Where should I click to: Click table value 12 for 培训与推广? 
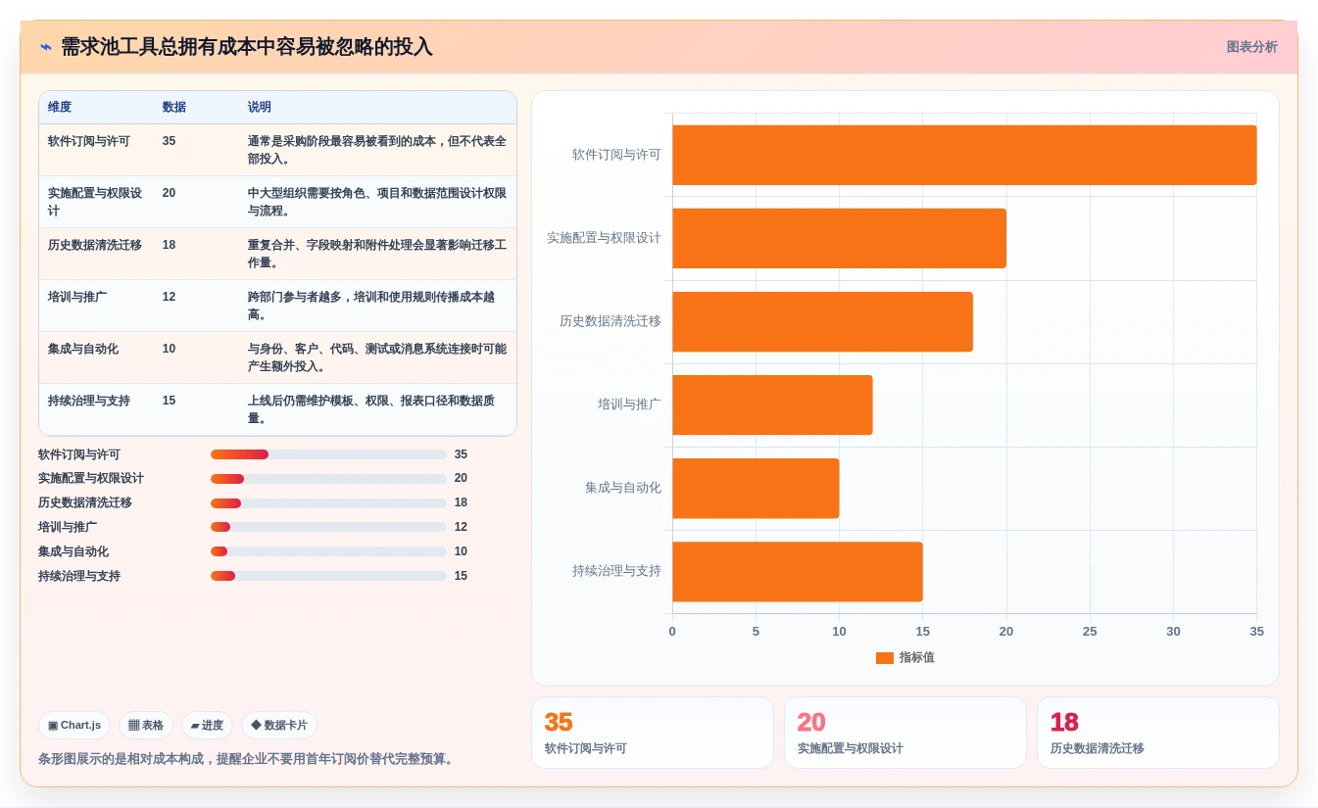tap(170, 297)
